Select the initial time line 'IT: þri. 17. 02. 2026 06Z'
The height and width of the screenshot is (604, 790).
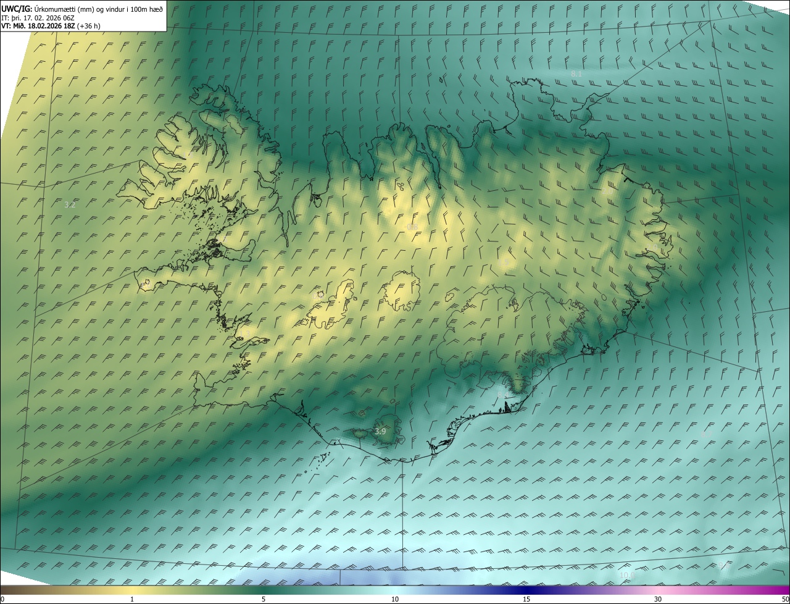click(x=38, y=17)
